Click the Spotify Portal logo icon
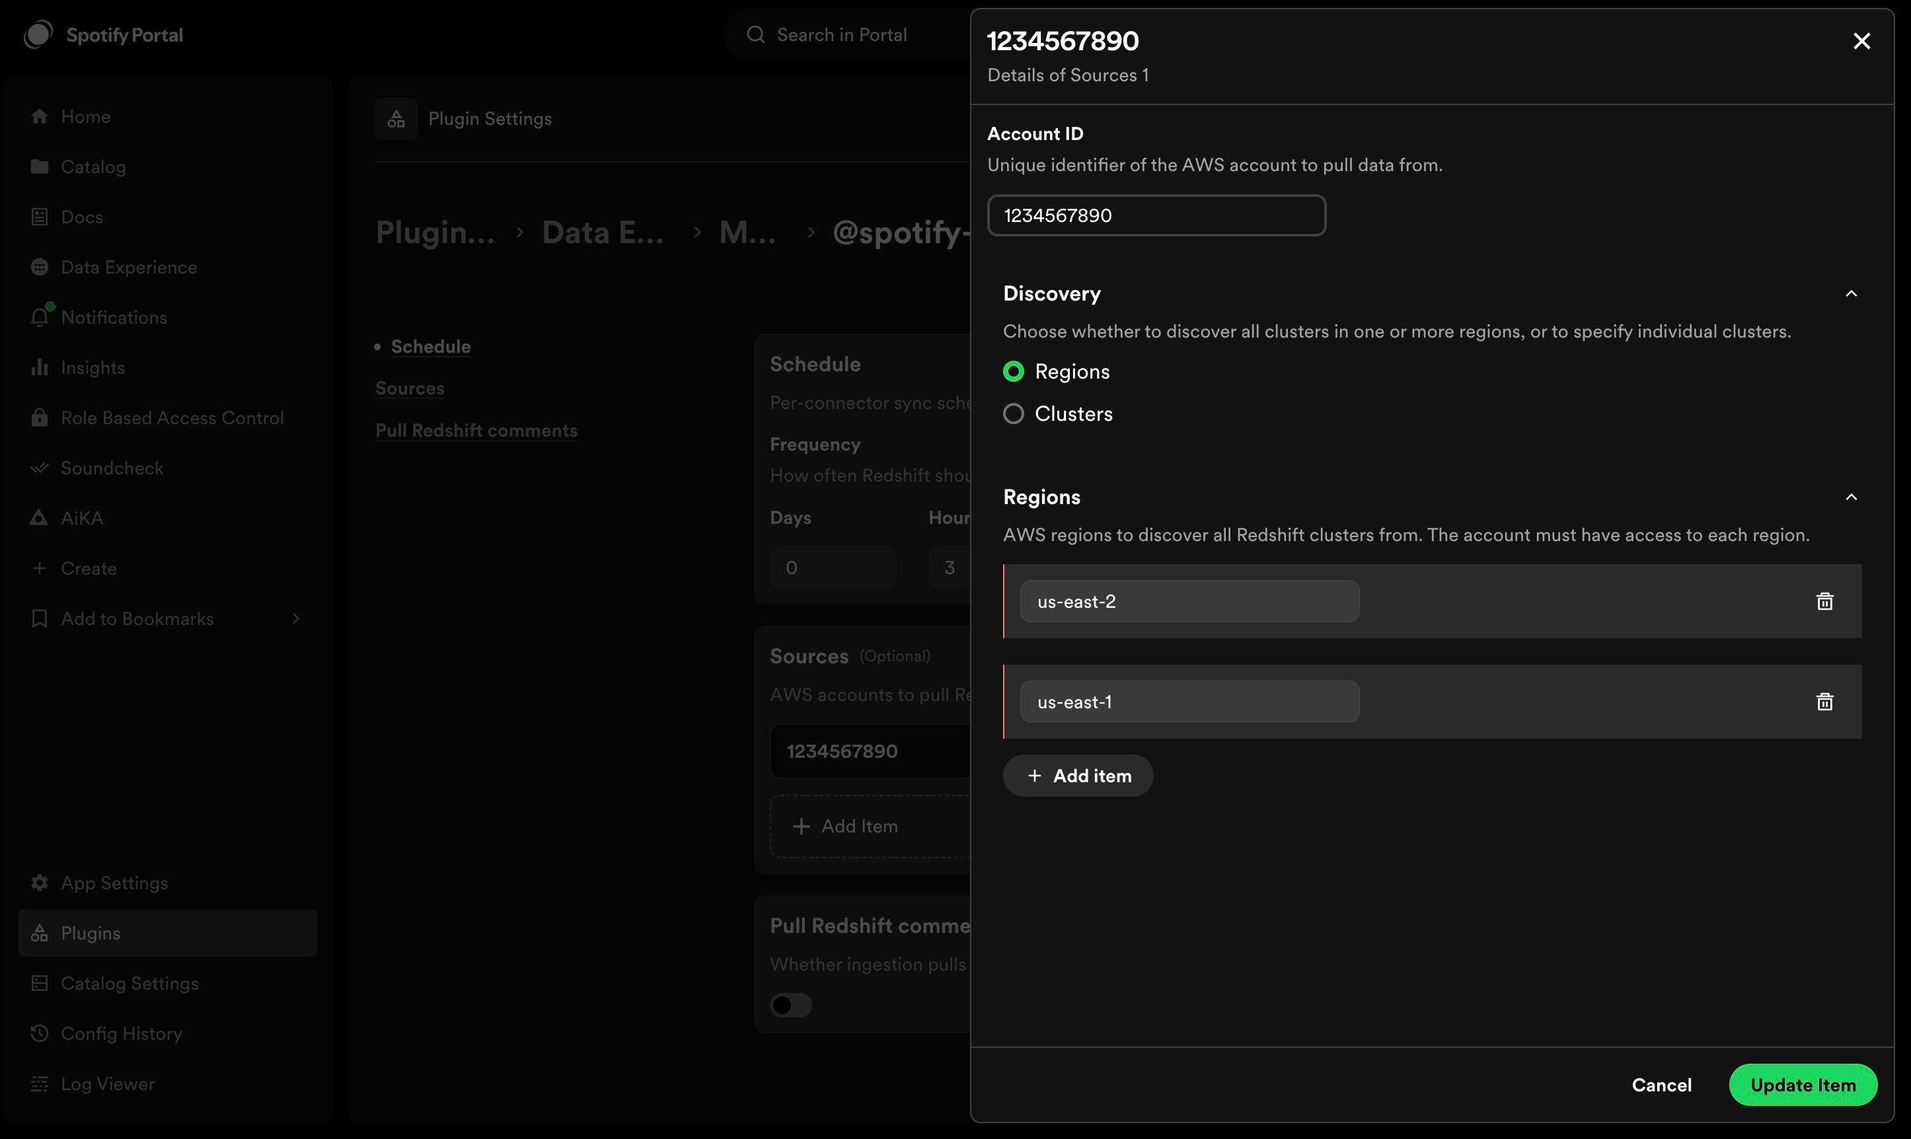This screenshot has width=1911, height=1139. tap(38, 34)
